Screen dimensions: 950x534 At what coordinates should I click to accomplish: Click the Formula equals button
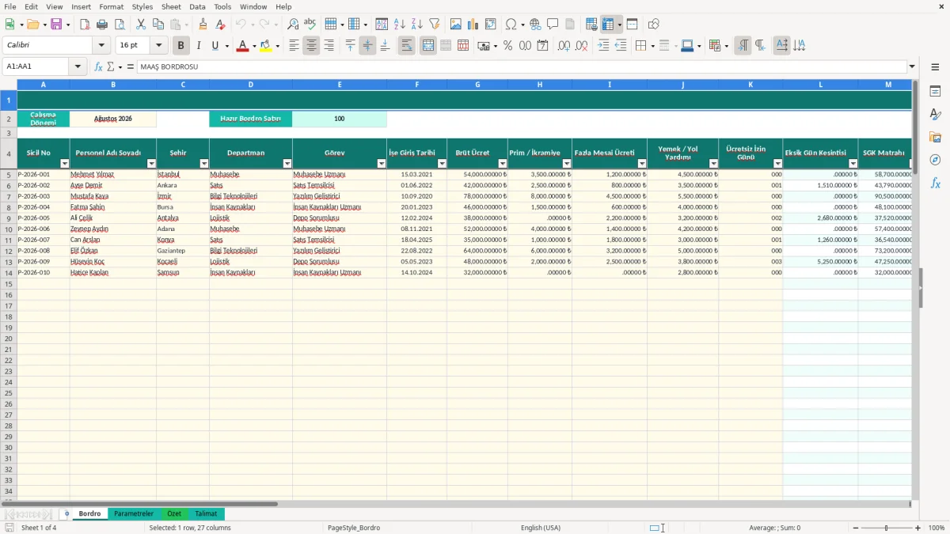click(130, 66)
